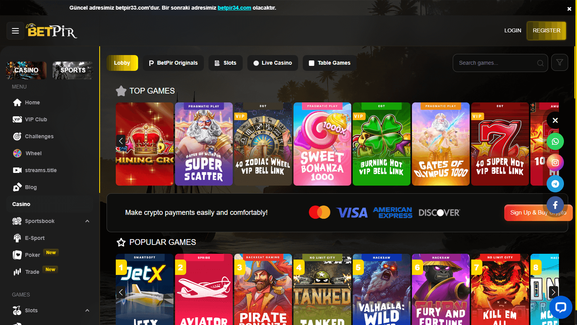Viewport: 577px width, 325px height.
Task: Open the Telegram social icon
Action: [x=555, y=184]
